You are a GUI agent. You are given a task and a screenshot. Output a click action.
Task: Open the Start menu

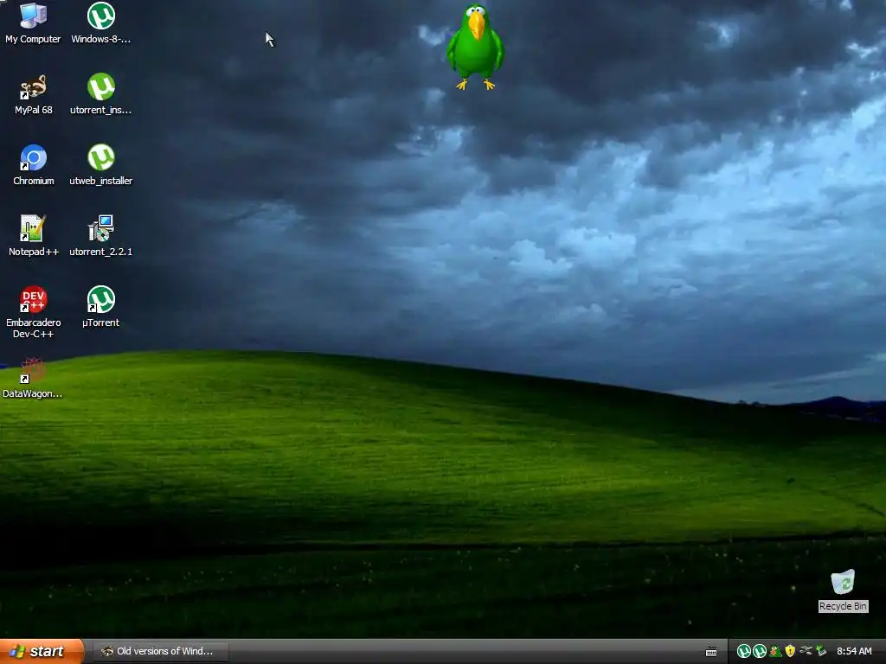click(x=42, y=651)
